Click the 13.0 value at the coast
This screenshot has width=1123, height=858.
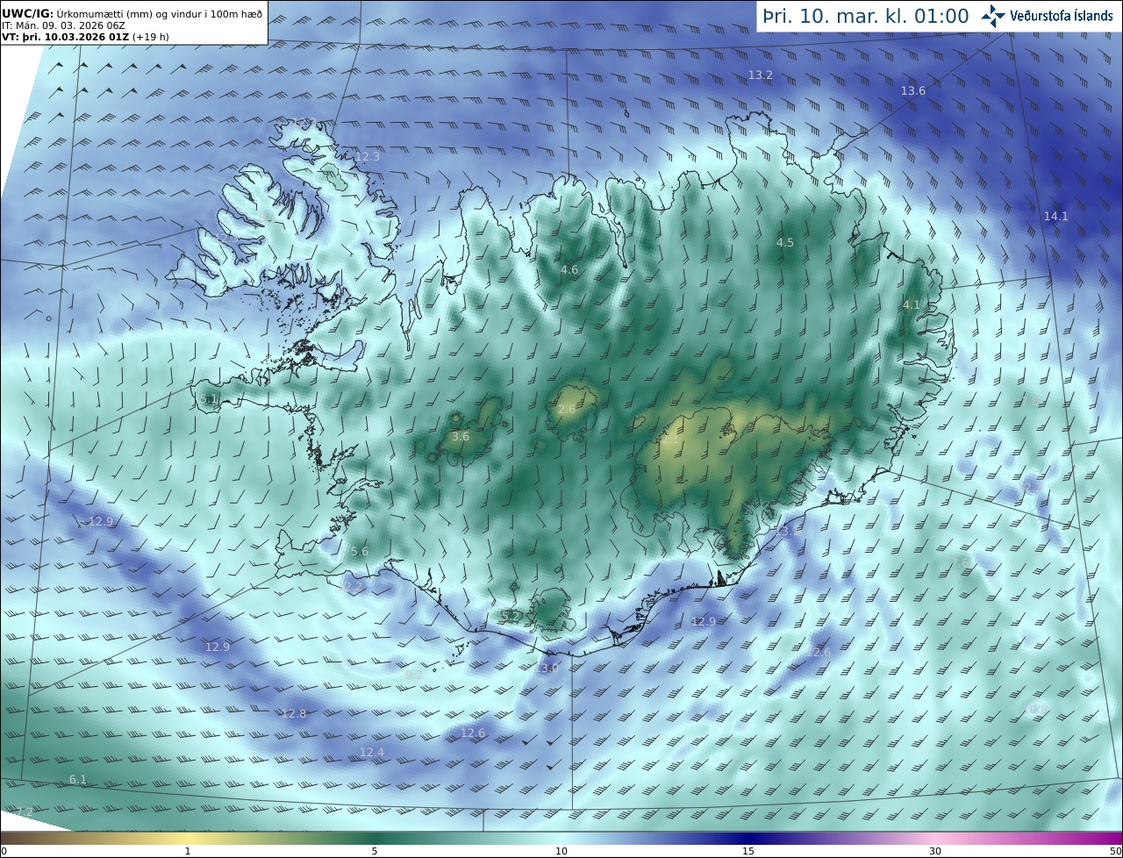(547, 668)
